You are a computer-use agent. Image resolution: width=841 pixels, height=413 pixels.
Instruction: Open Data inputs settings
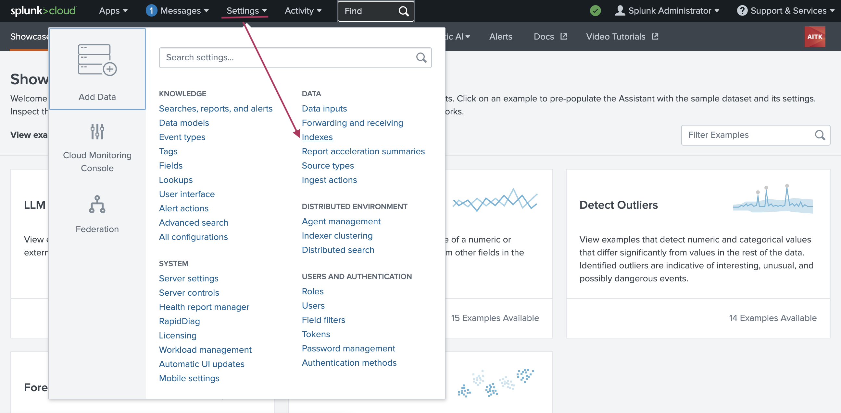324,109
